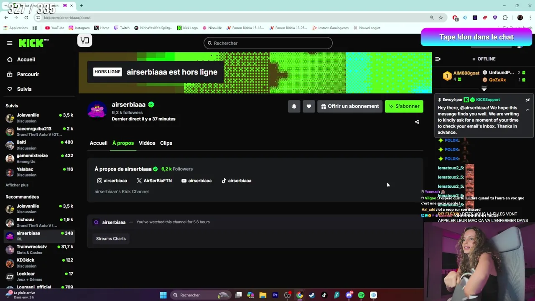Expand the gift leaderboard chevron
Viewport: 535px width, 301px height.
coord(484,89)
